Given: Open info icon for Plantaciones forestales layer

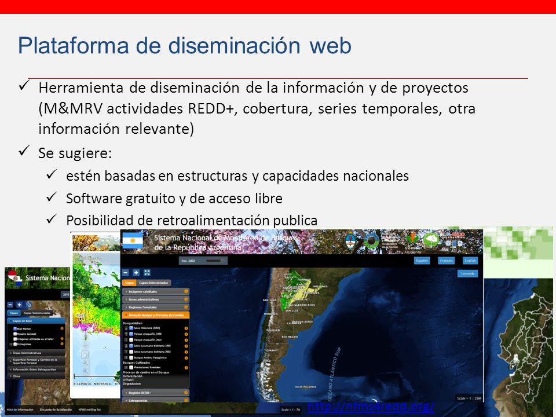Looking at the screenshot, I should tap(186, 368).
